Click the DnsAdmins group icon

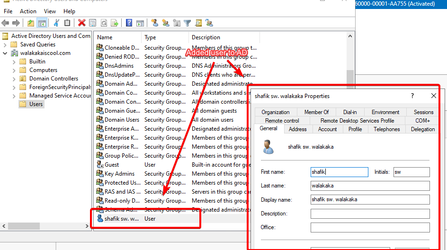tap(100, 65)
